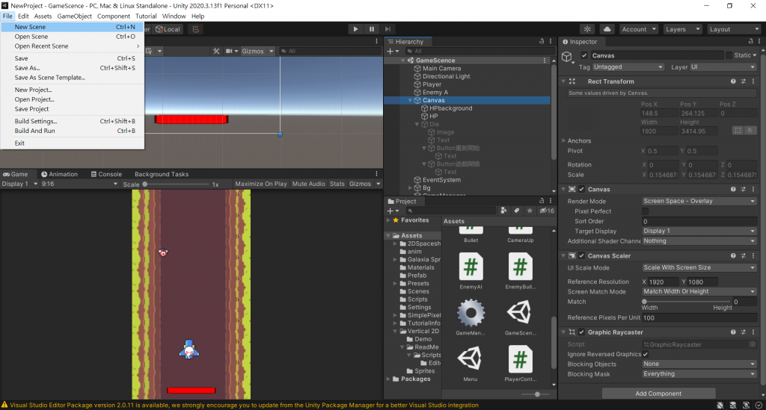The image size is (766, 410).
Task: Open the Render Mode dropdown
Action: 699,201
